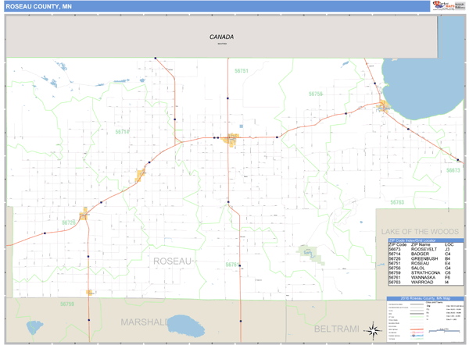This screenshot has width=469, height=345.
Task: Click the Roseau County MN Map legend header
Action: (x=426, y=300)
